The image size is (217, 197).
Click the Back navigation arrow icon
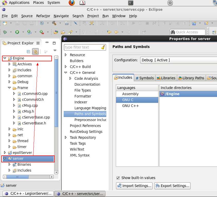116,32
